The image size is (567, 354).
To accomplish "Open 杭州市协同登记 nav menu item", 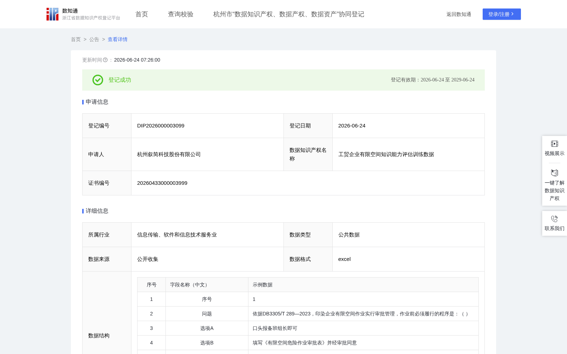I will (x=289, y=14).
